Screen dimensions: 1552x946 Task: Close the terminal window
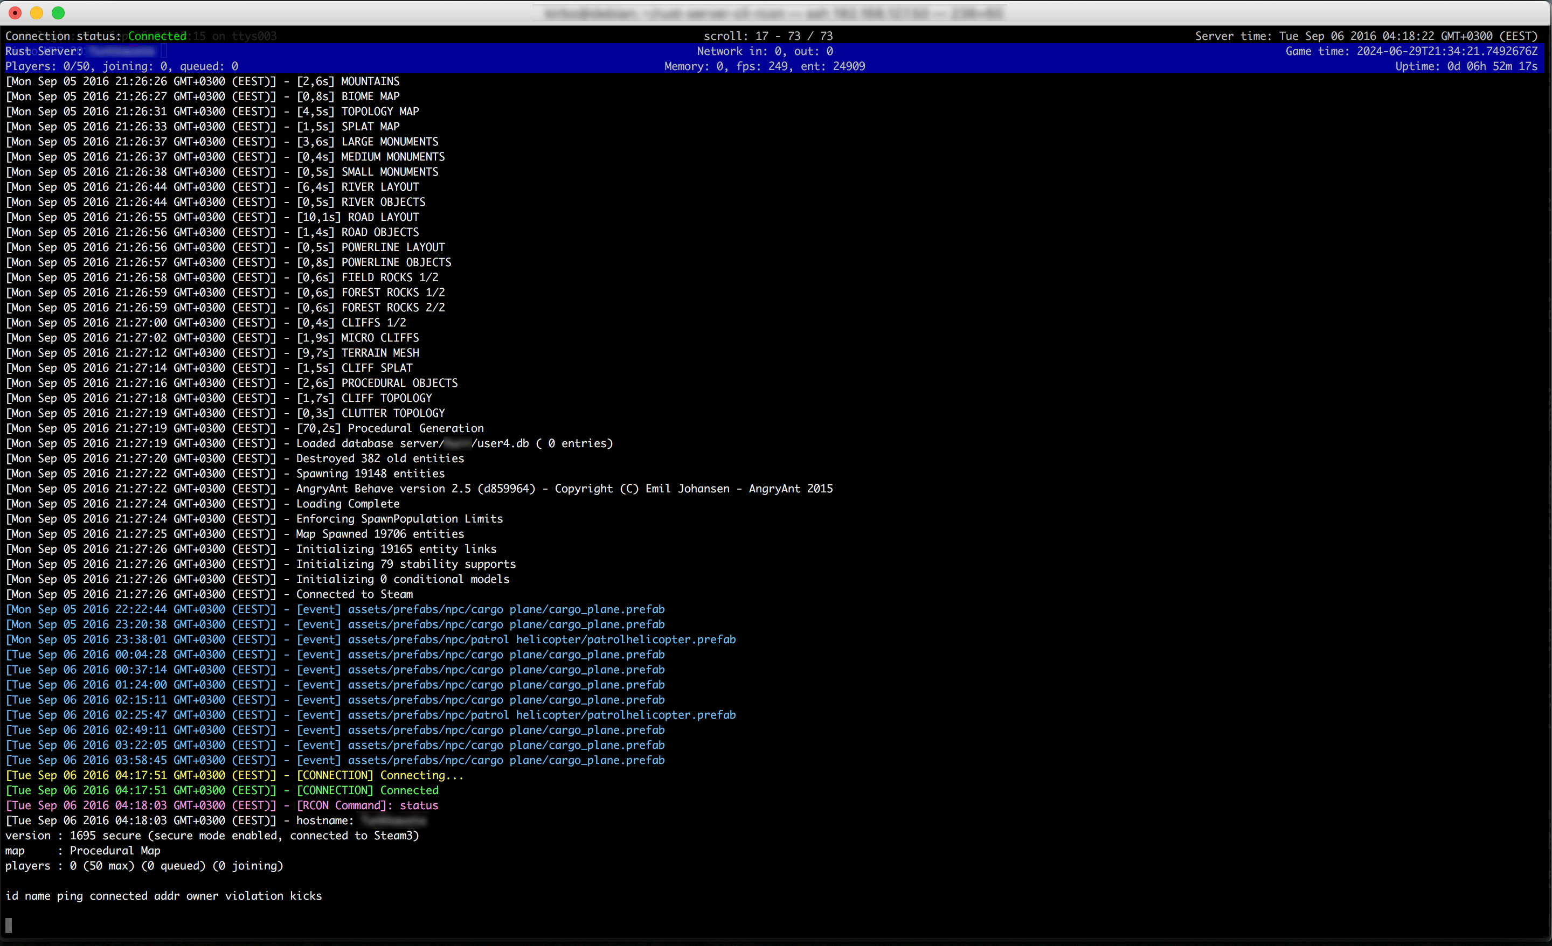14,12
